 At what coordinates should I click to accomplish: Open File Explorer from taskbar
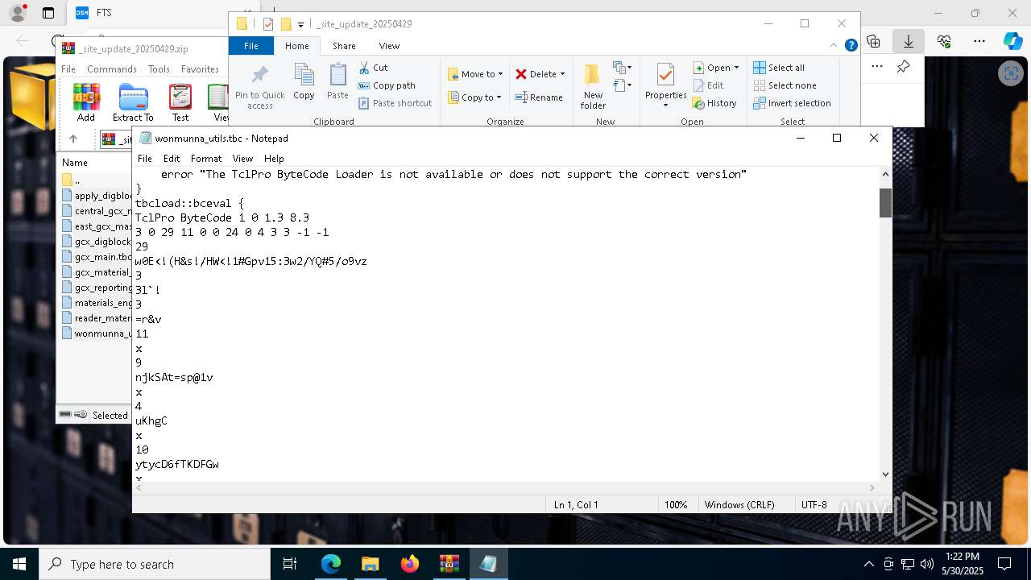pyautogui.click(x=370, y=564)
